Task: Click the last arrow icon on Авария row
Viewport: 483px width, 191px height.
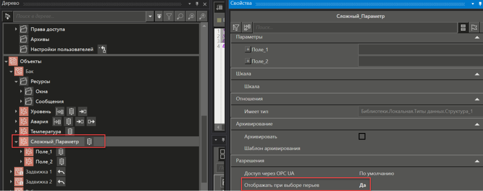Action: (92, 121)
